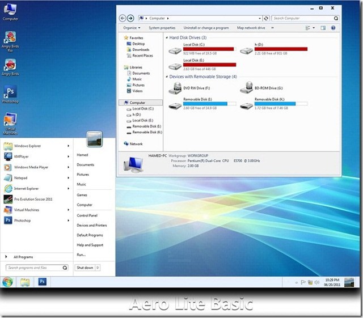Screen dimensions: 363x318
Task: Toggle the preview pane icon
Action: coord(323,28)
